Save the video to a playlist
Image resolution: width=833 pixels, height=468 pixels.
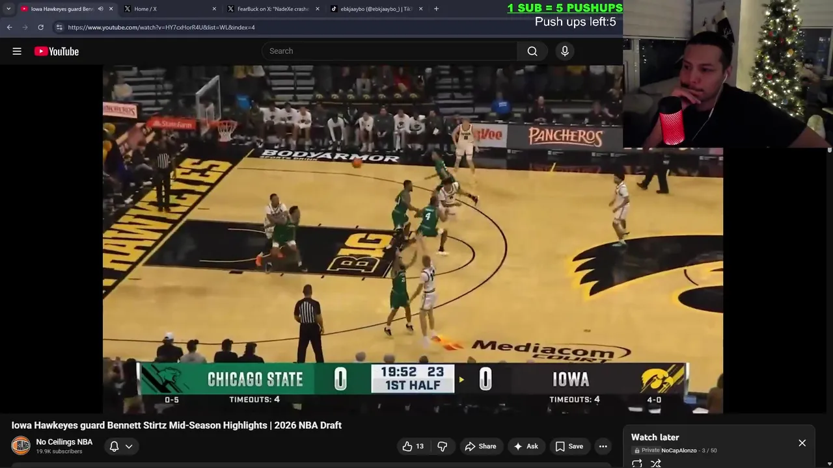coord(569,447)
